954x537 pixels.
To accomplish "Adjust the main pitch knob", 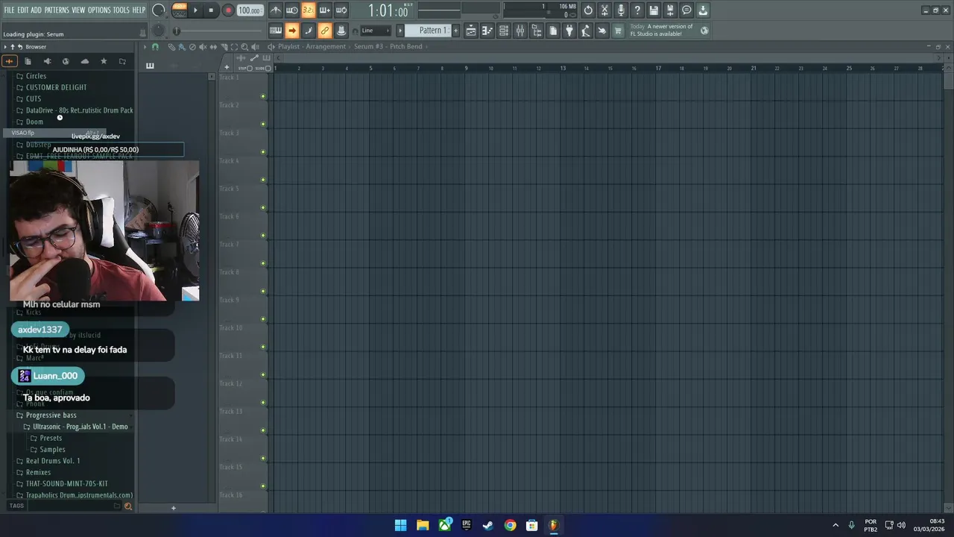I will tap(158, 31).
